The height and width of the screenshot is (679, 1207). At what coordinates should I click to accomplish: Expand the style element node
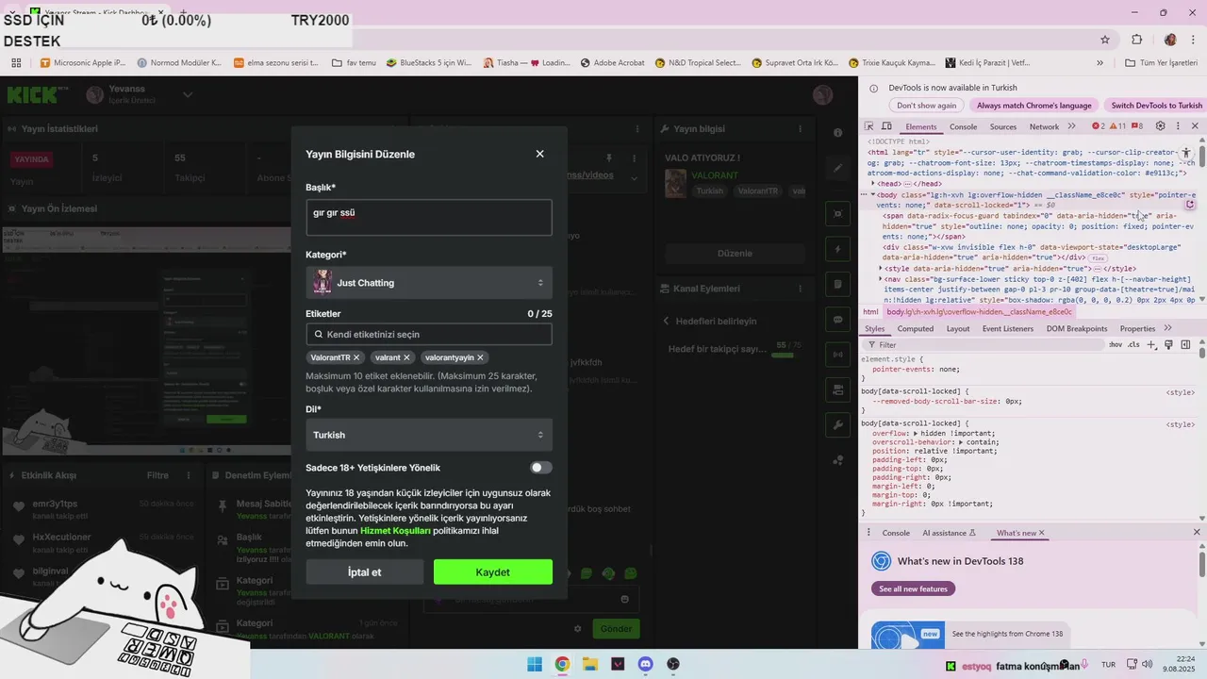point(881,269)
